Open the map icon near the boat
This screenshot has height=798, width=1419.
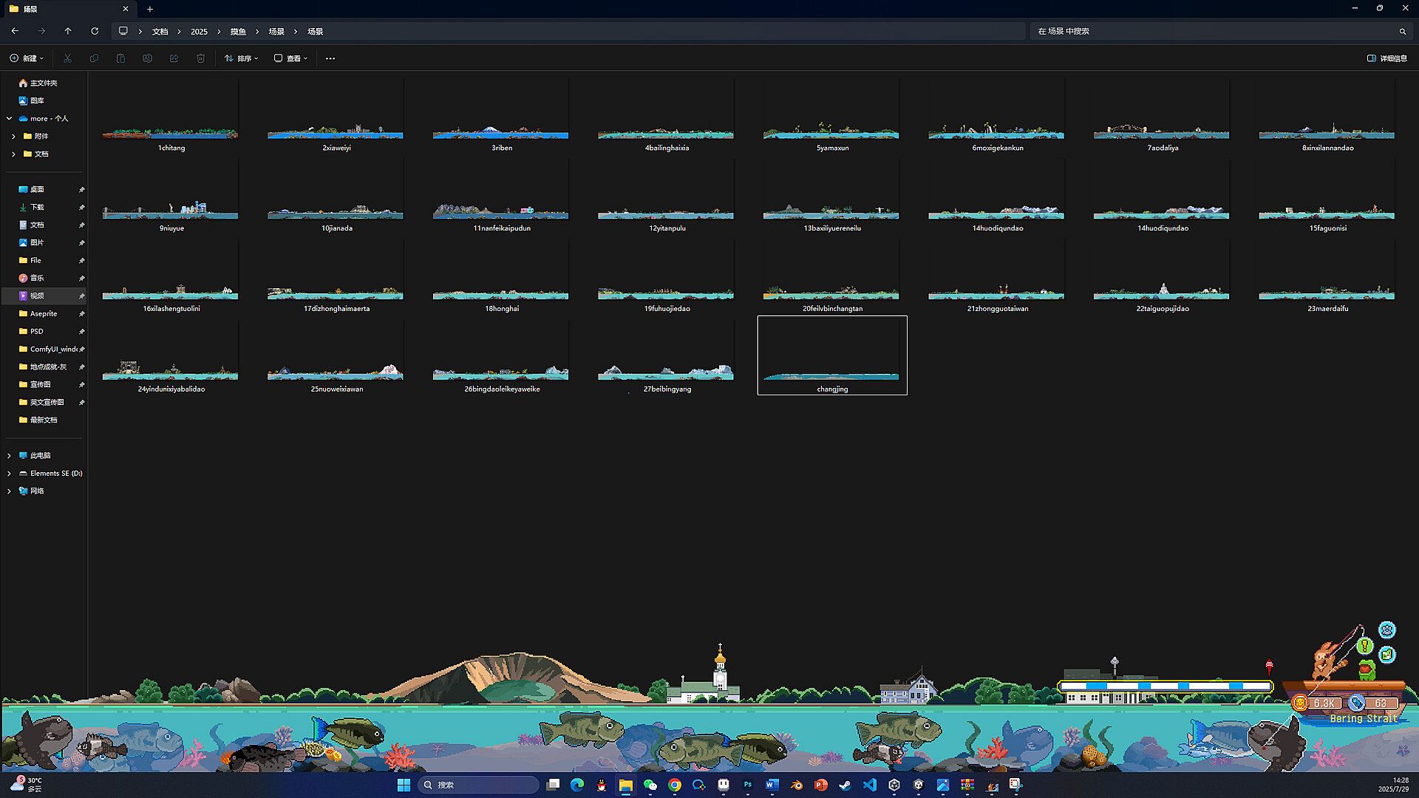tap(1386, 655)
